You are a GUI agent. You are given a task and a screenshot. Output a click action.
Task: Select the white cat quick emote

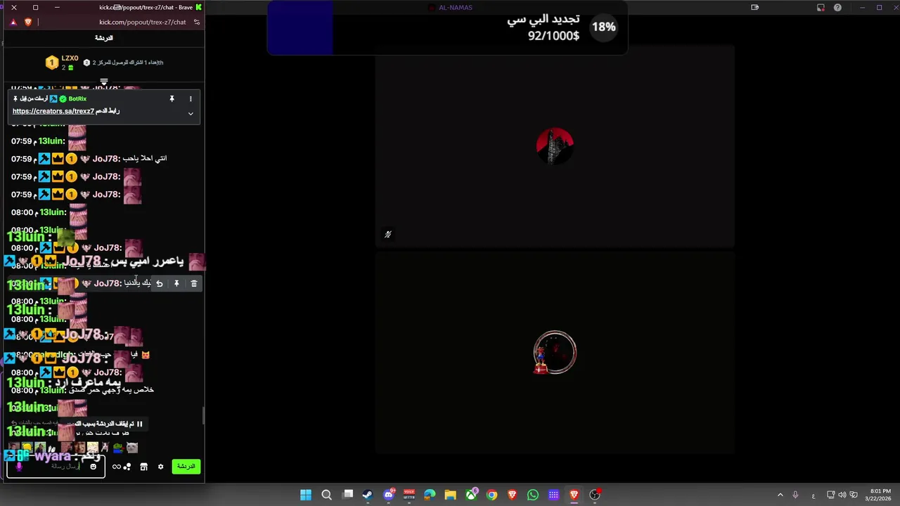131,448
